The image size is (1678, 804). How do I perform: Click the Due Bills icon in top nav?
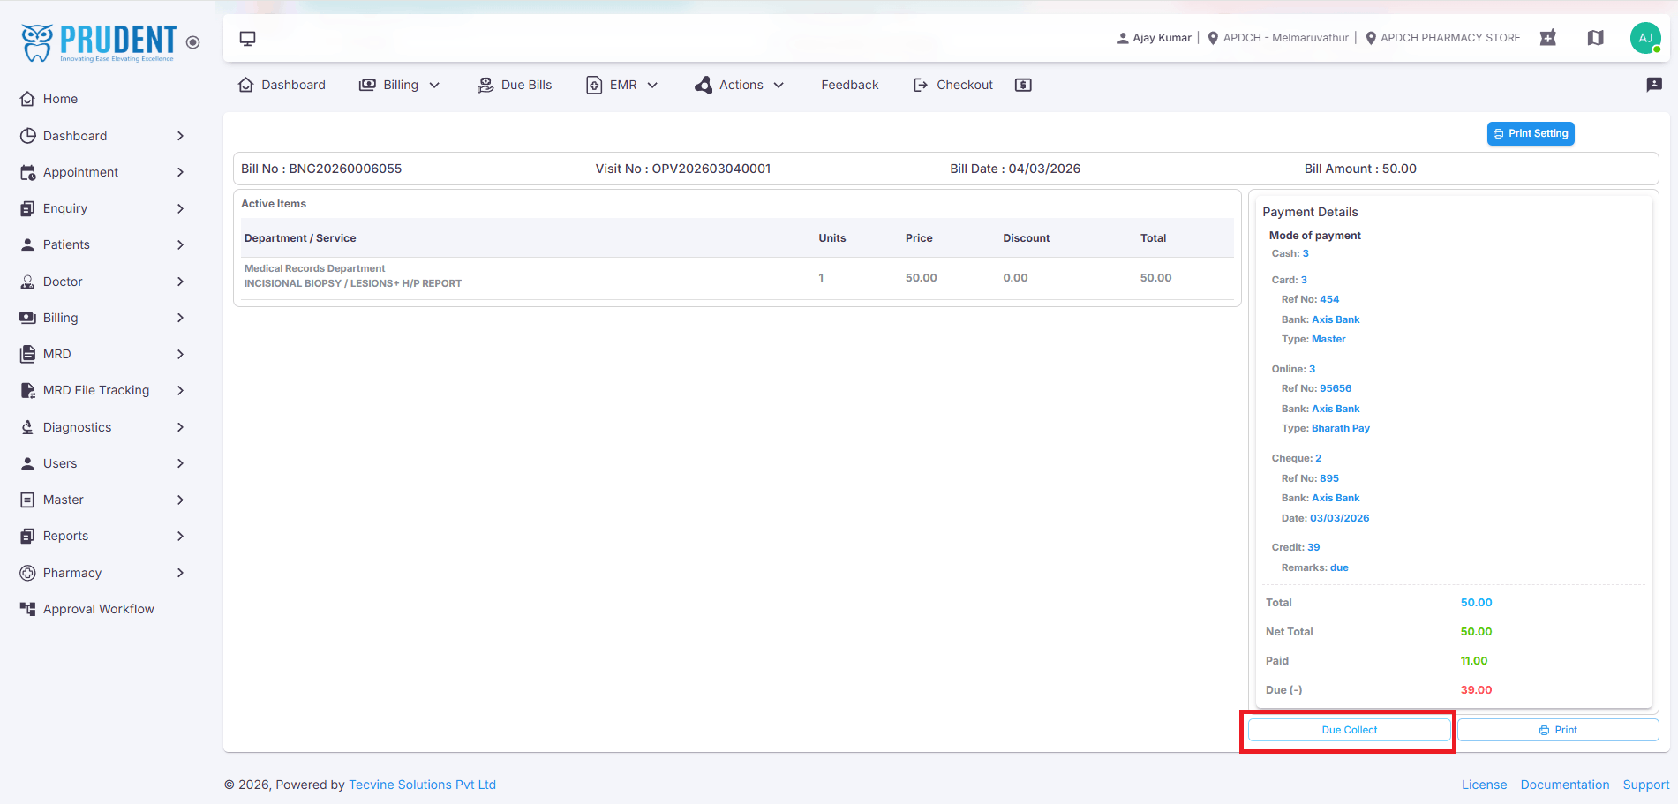point(485,85)
